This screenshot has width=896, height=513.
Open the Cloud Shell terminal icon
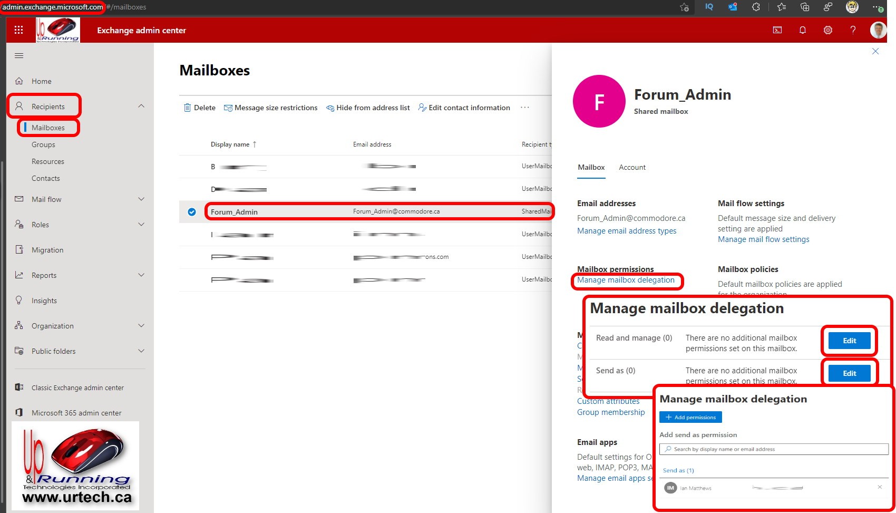pyautogui.click(x=777, y=30)
